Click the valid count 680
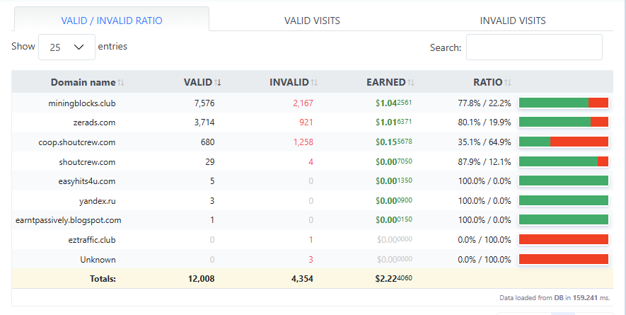This screenshot has height=315, width=626. [x=207, y=142]
